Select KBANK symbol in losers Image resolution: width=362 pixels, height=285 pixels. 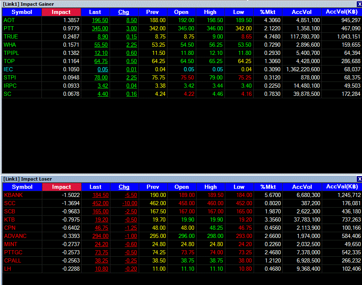[14, 195]
